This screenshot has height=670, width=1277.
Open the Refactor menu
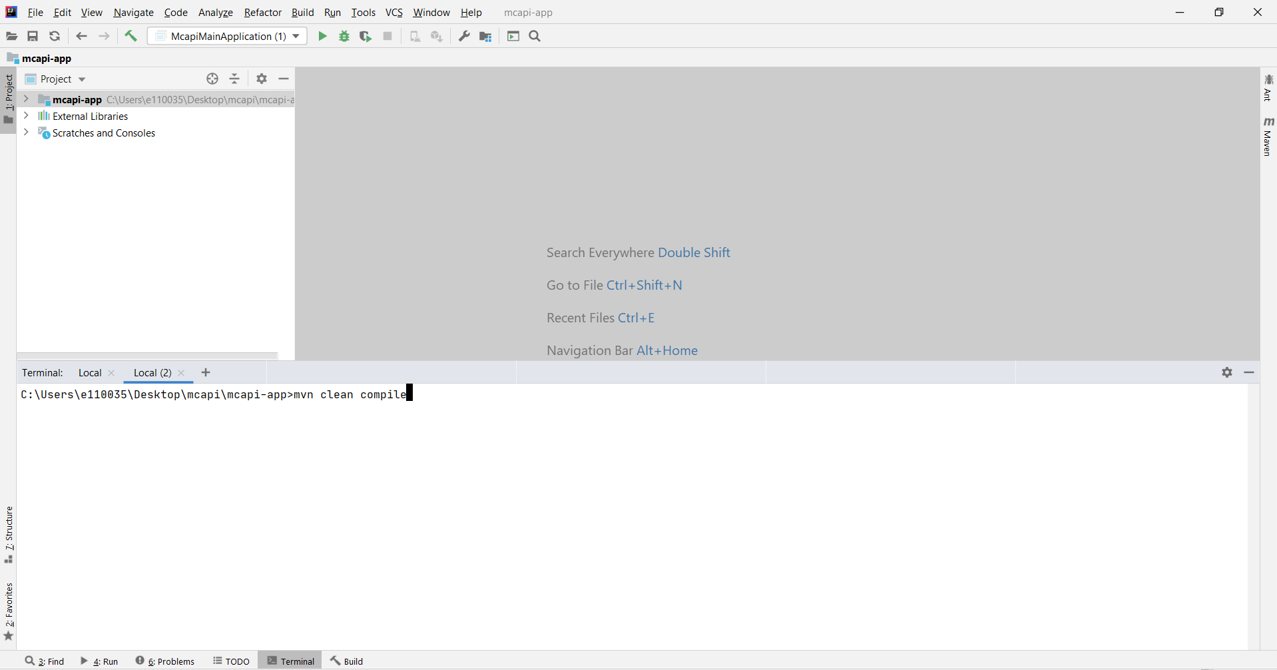[262, 13]
